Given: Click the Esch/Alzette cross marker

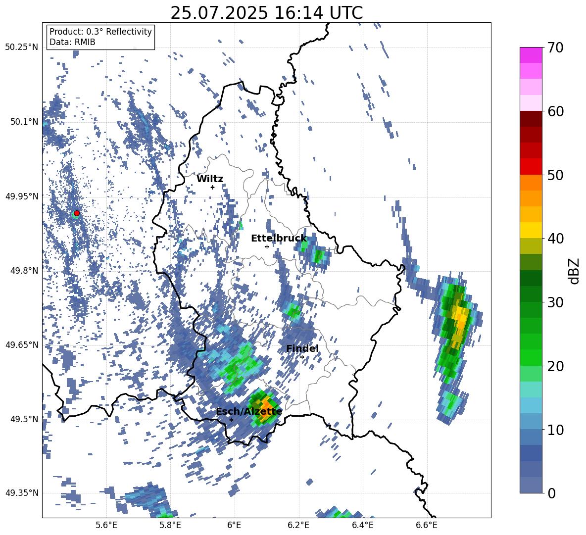Looking at the screenshot, I should (231, 420).
